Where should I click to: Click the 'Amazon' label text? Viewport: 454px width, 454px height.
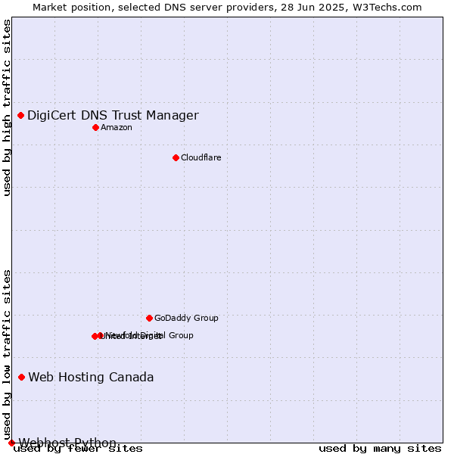point(116,127)
